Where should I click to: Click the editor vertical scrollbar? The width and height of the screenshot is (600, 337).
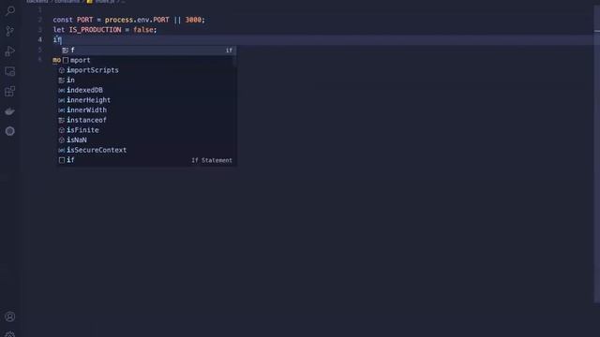(x=597, y=153)
